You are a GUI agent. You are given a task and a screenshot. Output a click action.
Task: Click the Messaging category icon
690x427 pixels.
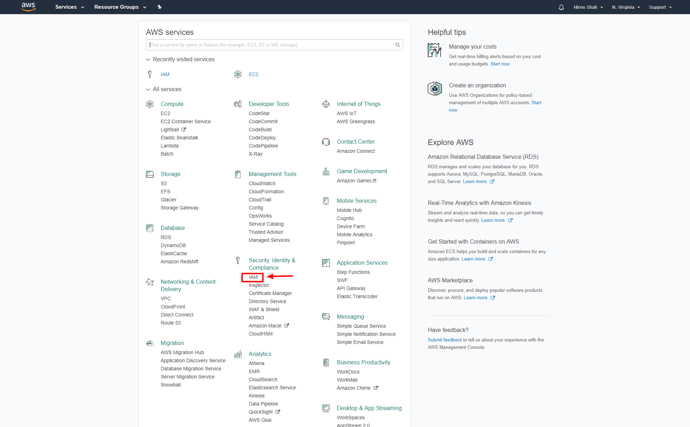coord(326,316)
